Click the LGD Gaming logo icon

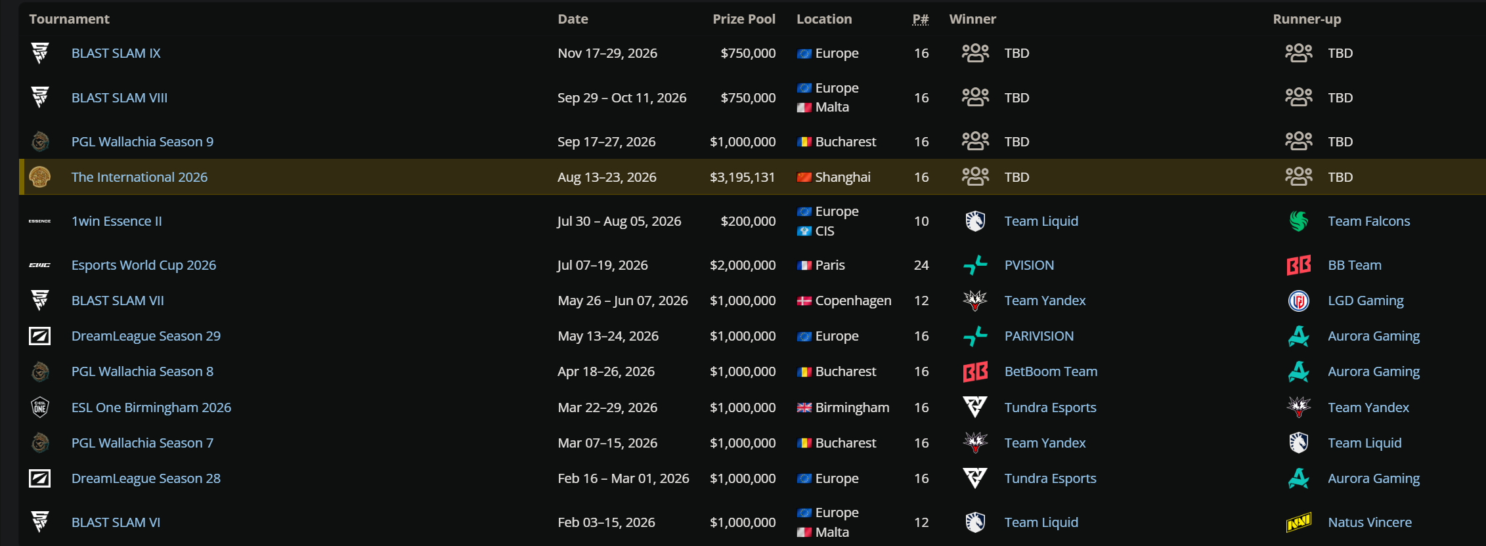coord(1298,301)
